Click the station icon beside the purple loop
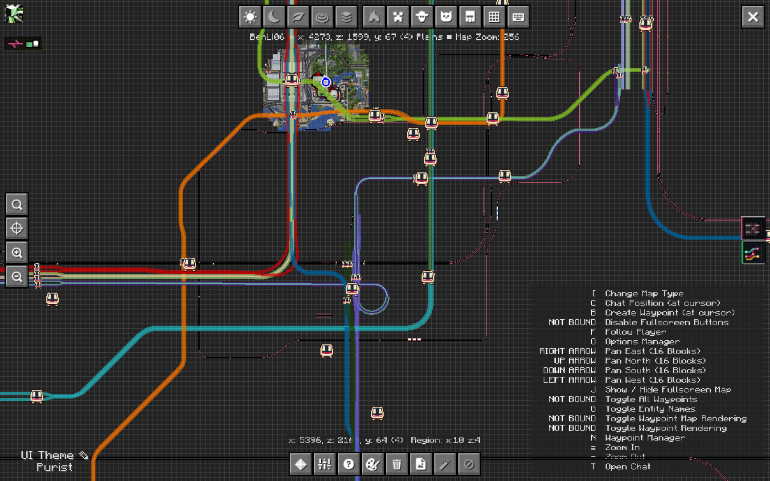The width and height of the screenshot is (770, 481). tap(352, 289)
